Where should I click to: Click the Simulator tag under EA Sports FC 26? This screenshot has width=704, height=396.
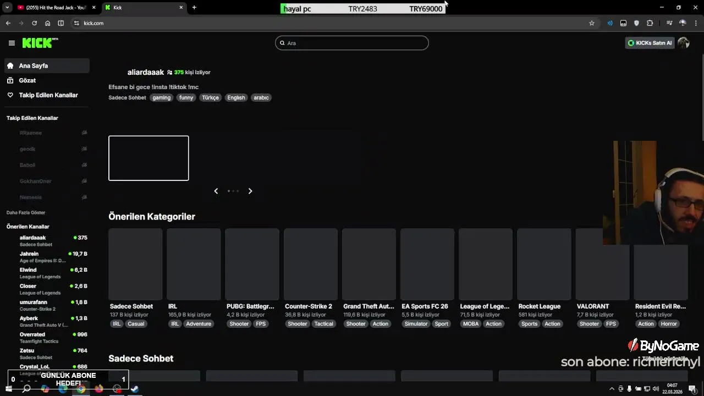point(416,324)
